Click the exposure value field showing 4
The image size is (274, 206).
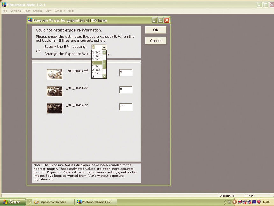click(x=126, y=72)
